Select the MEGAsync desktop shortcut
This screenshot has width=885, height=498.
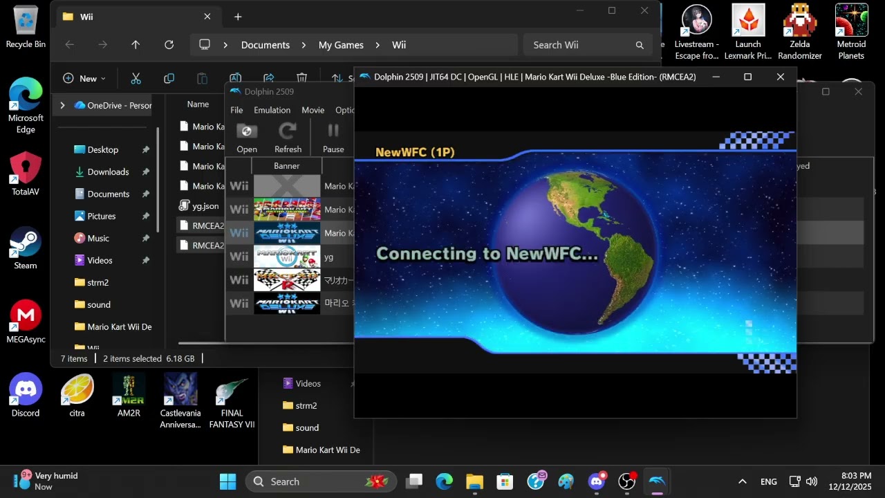tap(26, 322)
